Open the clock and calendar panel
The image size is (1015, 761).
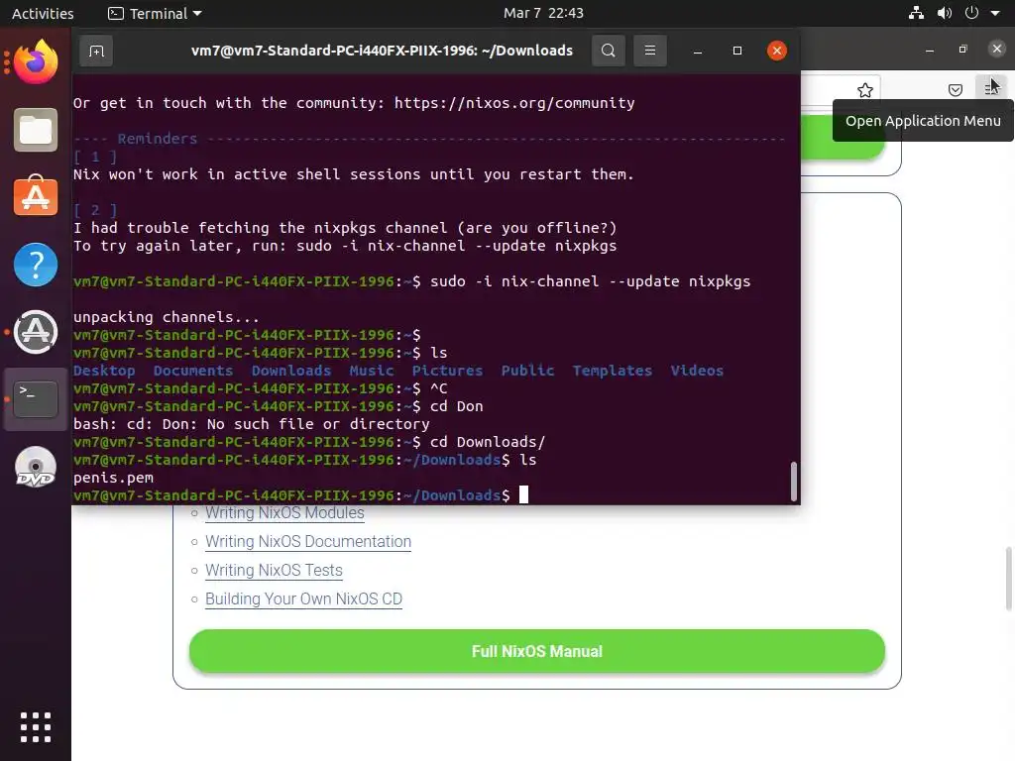point(543,13)
